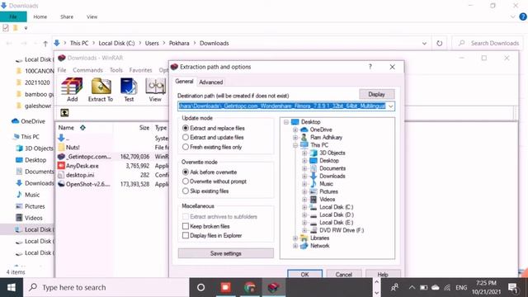The height and width of the screenshot is (297, 528).
Task: Expand Local Disk (D:) in folder tree
Action: pyautogui.click(x=304, y=214)
